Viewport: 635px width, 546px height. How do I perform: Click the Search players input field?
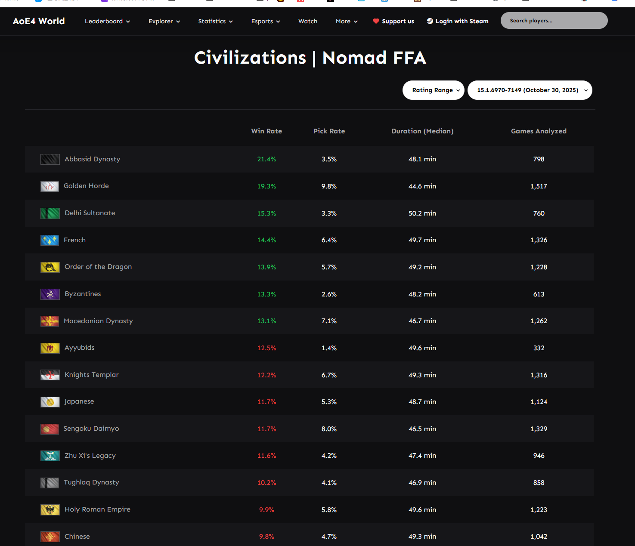(554, 21)
